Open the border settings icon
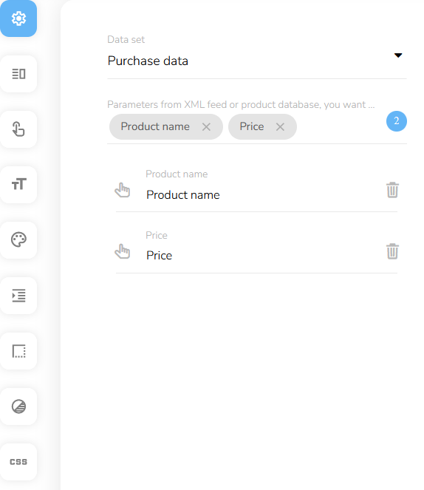The image size is (424, 490). [x=18, y=351]
